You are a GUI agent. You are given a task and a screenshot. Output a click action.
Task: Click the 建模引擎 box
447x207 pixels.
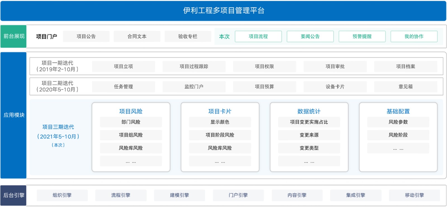pyautogui.click(x=179, y=195)
